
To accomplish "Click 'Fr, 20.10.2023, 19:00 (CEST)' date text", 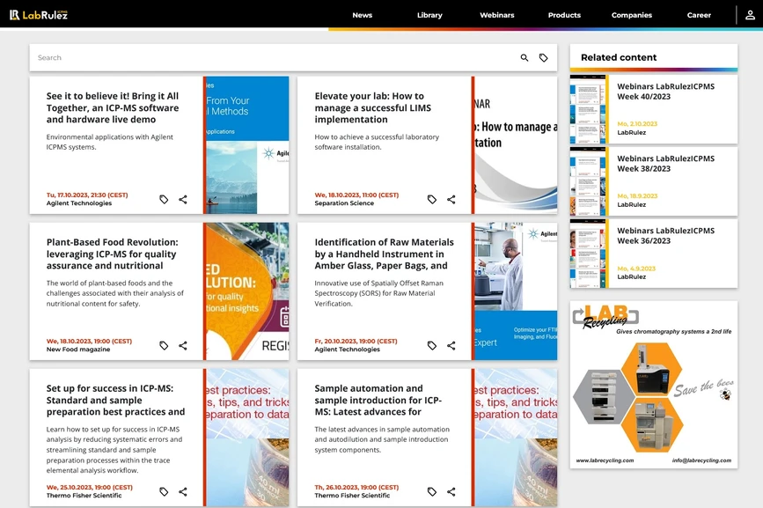I will [356, 341].
